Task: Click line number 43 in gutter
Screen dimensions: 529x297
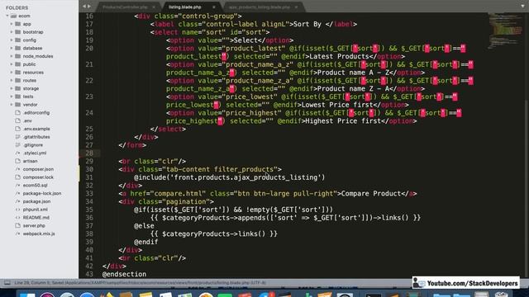Action: tap(89, 274)
